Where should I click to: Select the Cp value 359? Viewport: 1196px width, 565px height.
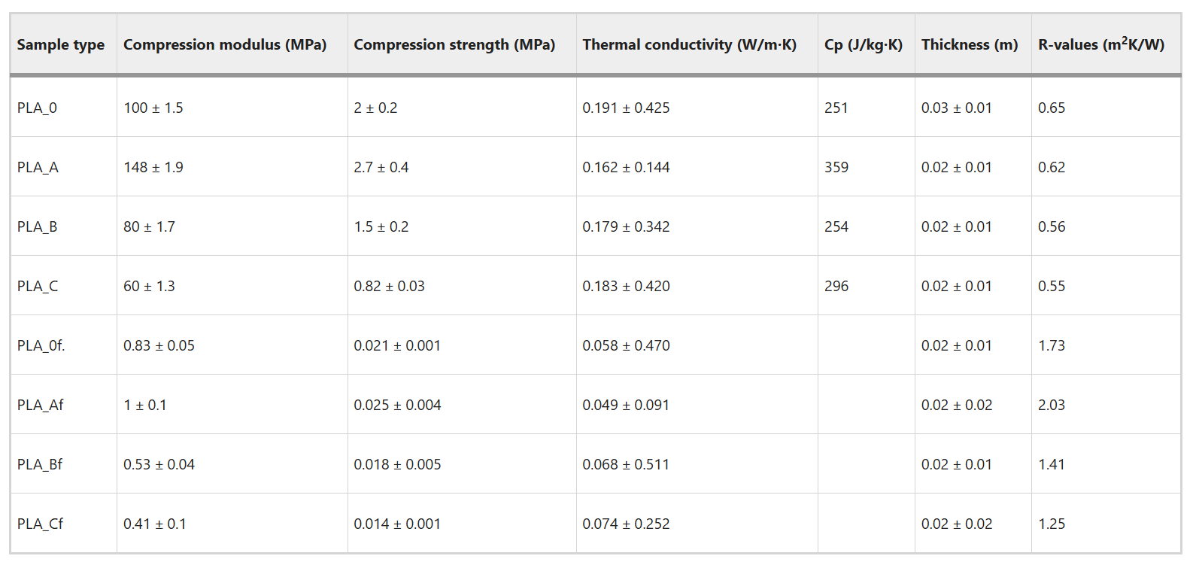[836, 167]
